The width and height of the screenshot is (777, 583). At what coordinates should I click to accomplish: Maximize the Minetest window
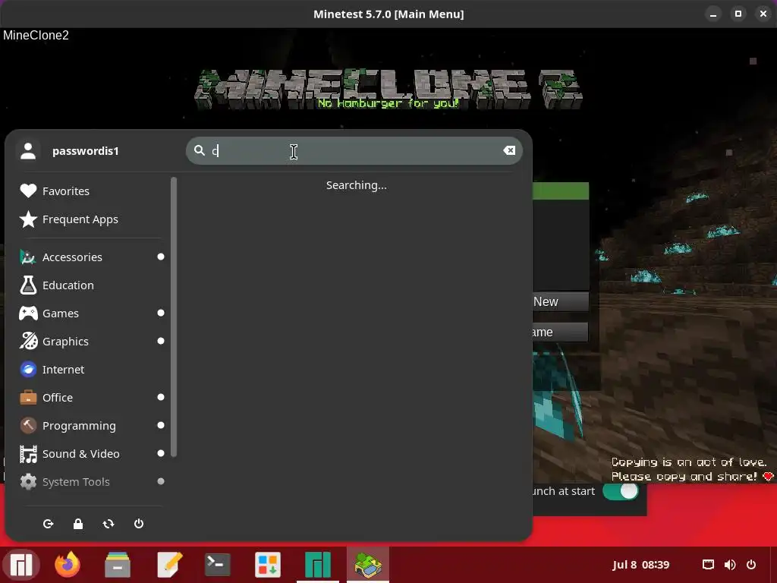[x=738, y=14]
